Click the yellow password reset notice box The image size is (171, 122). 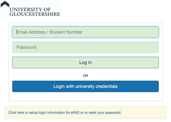[85, 113]
